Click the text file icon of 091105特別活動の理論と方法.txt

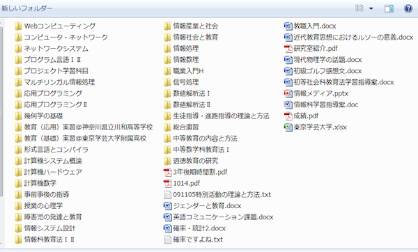pyautogui.click(x=167, y=195)
